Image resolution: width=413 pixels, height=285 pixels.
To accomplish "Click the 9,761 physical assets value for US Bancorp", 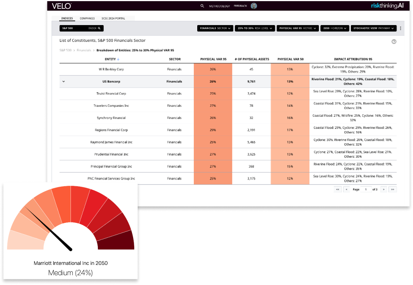I will [251, 81].
